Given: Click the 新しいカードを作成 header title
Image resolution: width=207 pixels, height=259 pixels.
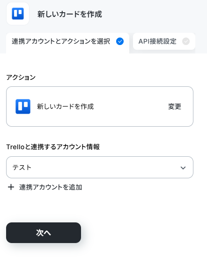Looking at the screenshot, I should pos(70,14).
